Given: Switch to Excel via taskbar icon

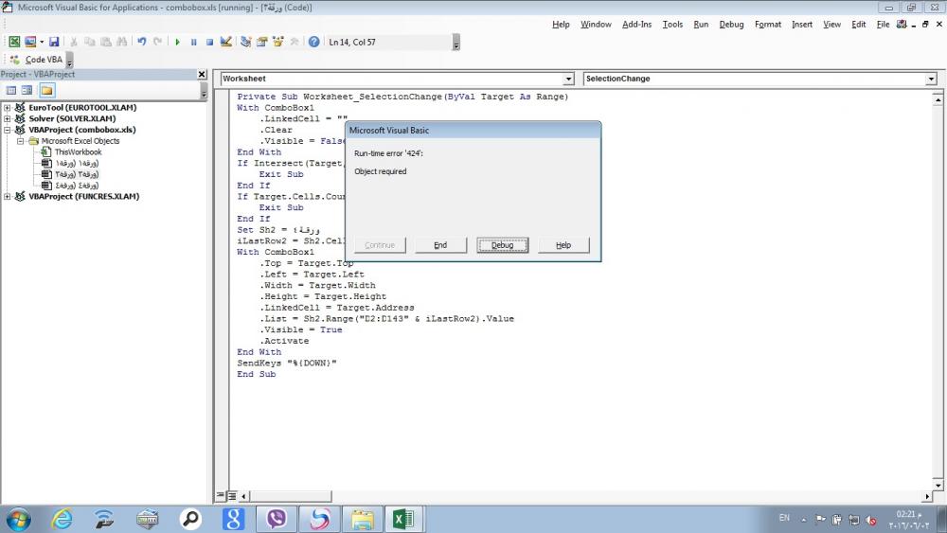Looking at the screenshot, I should click(x=403, y=519).
